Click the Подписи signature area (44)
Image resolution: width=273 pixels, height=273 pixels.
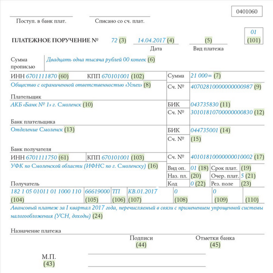click(141, 241)
